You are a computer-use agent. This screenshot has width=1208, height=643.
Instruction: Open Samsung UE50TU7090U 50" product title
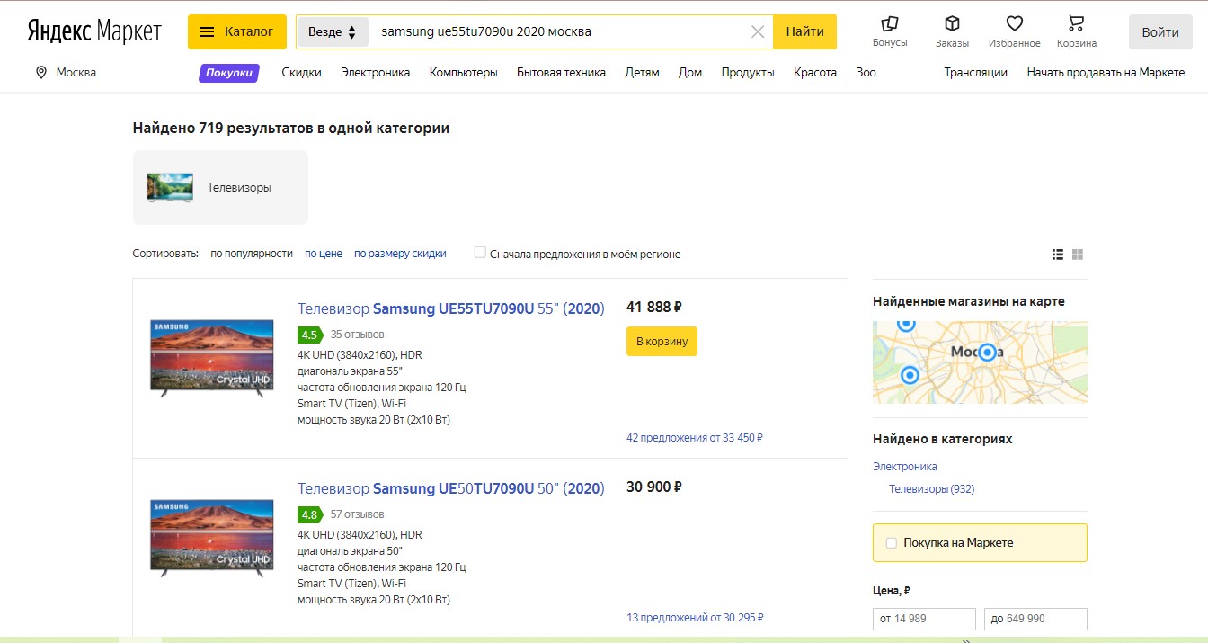450,488
